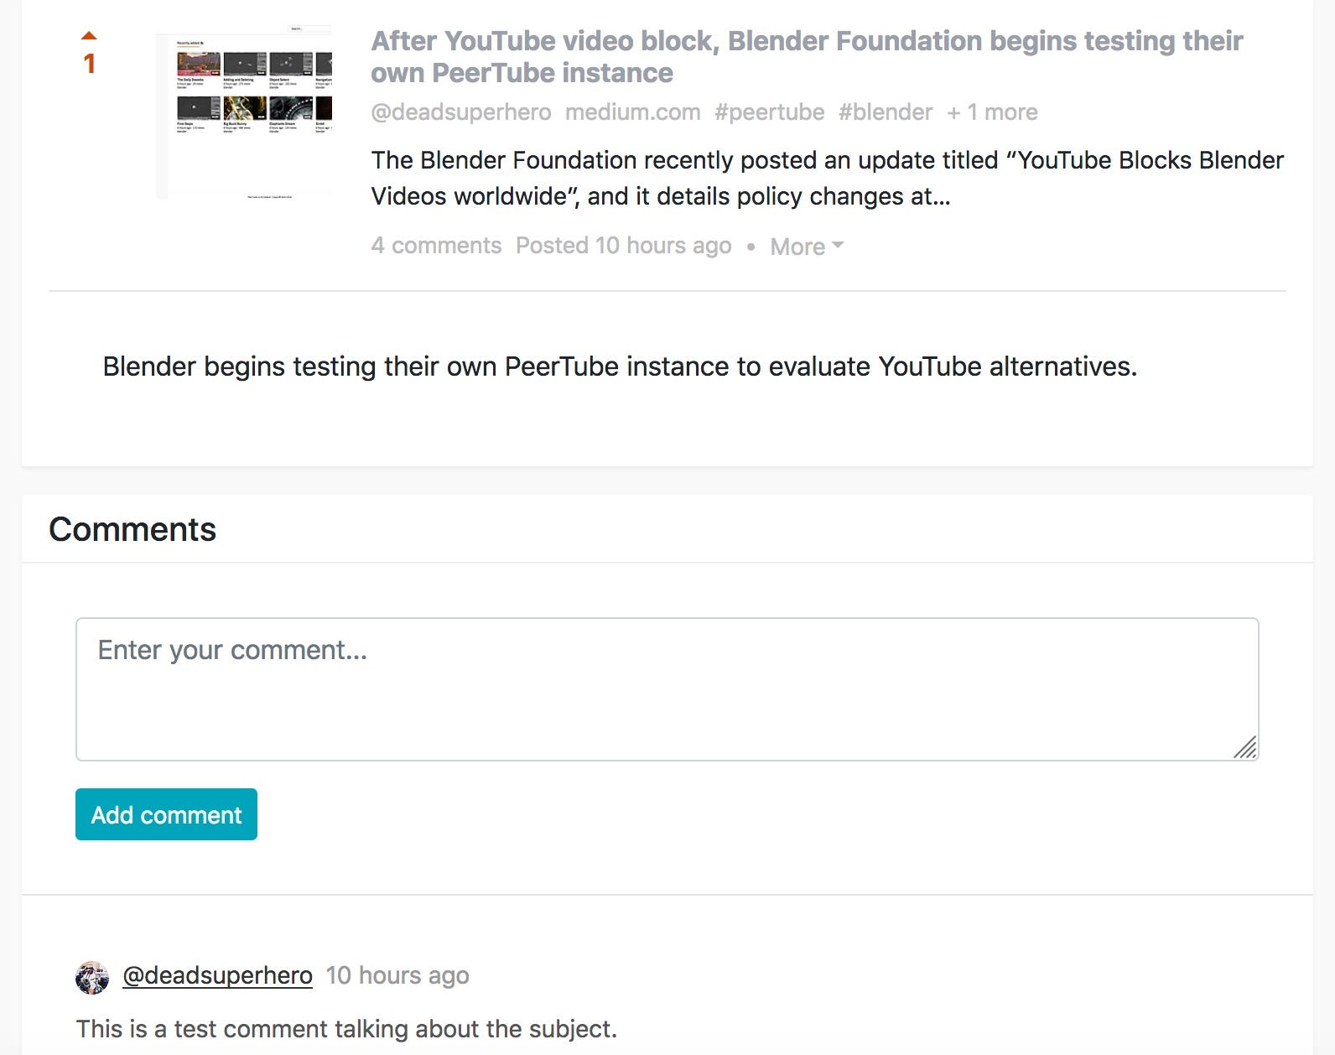Filter by the #blender tag

[886, 112]
